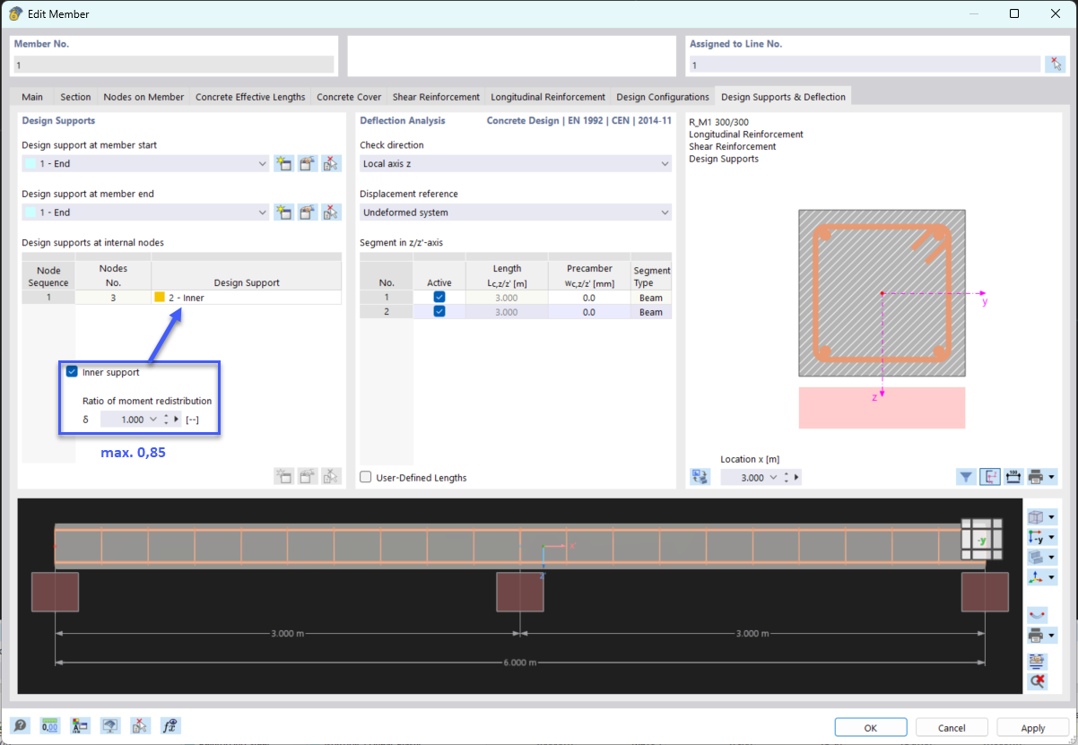The width and height of the screenshot is (1078, 745).
Task: Select the isometric view cube icon
Action: tap(1036, 516)
